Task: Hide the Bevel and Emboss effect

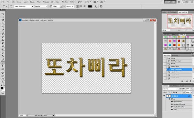Action: 172,104
